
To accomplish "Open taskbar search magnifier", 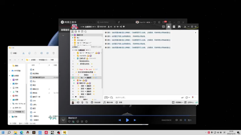I will click(x=9, y=132).
